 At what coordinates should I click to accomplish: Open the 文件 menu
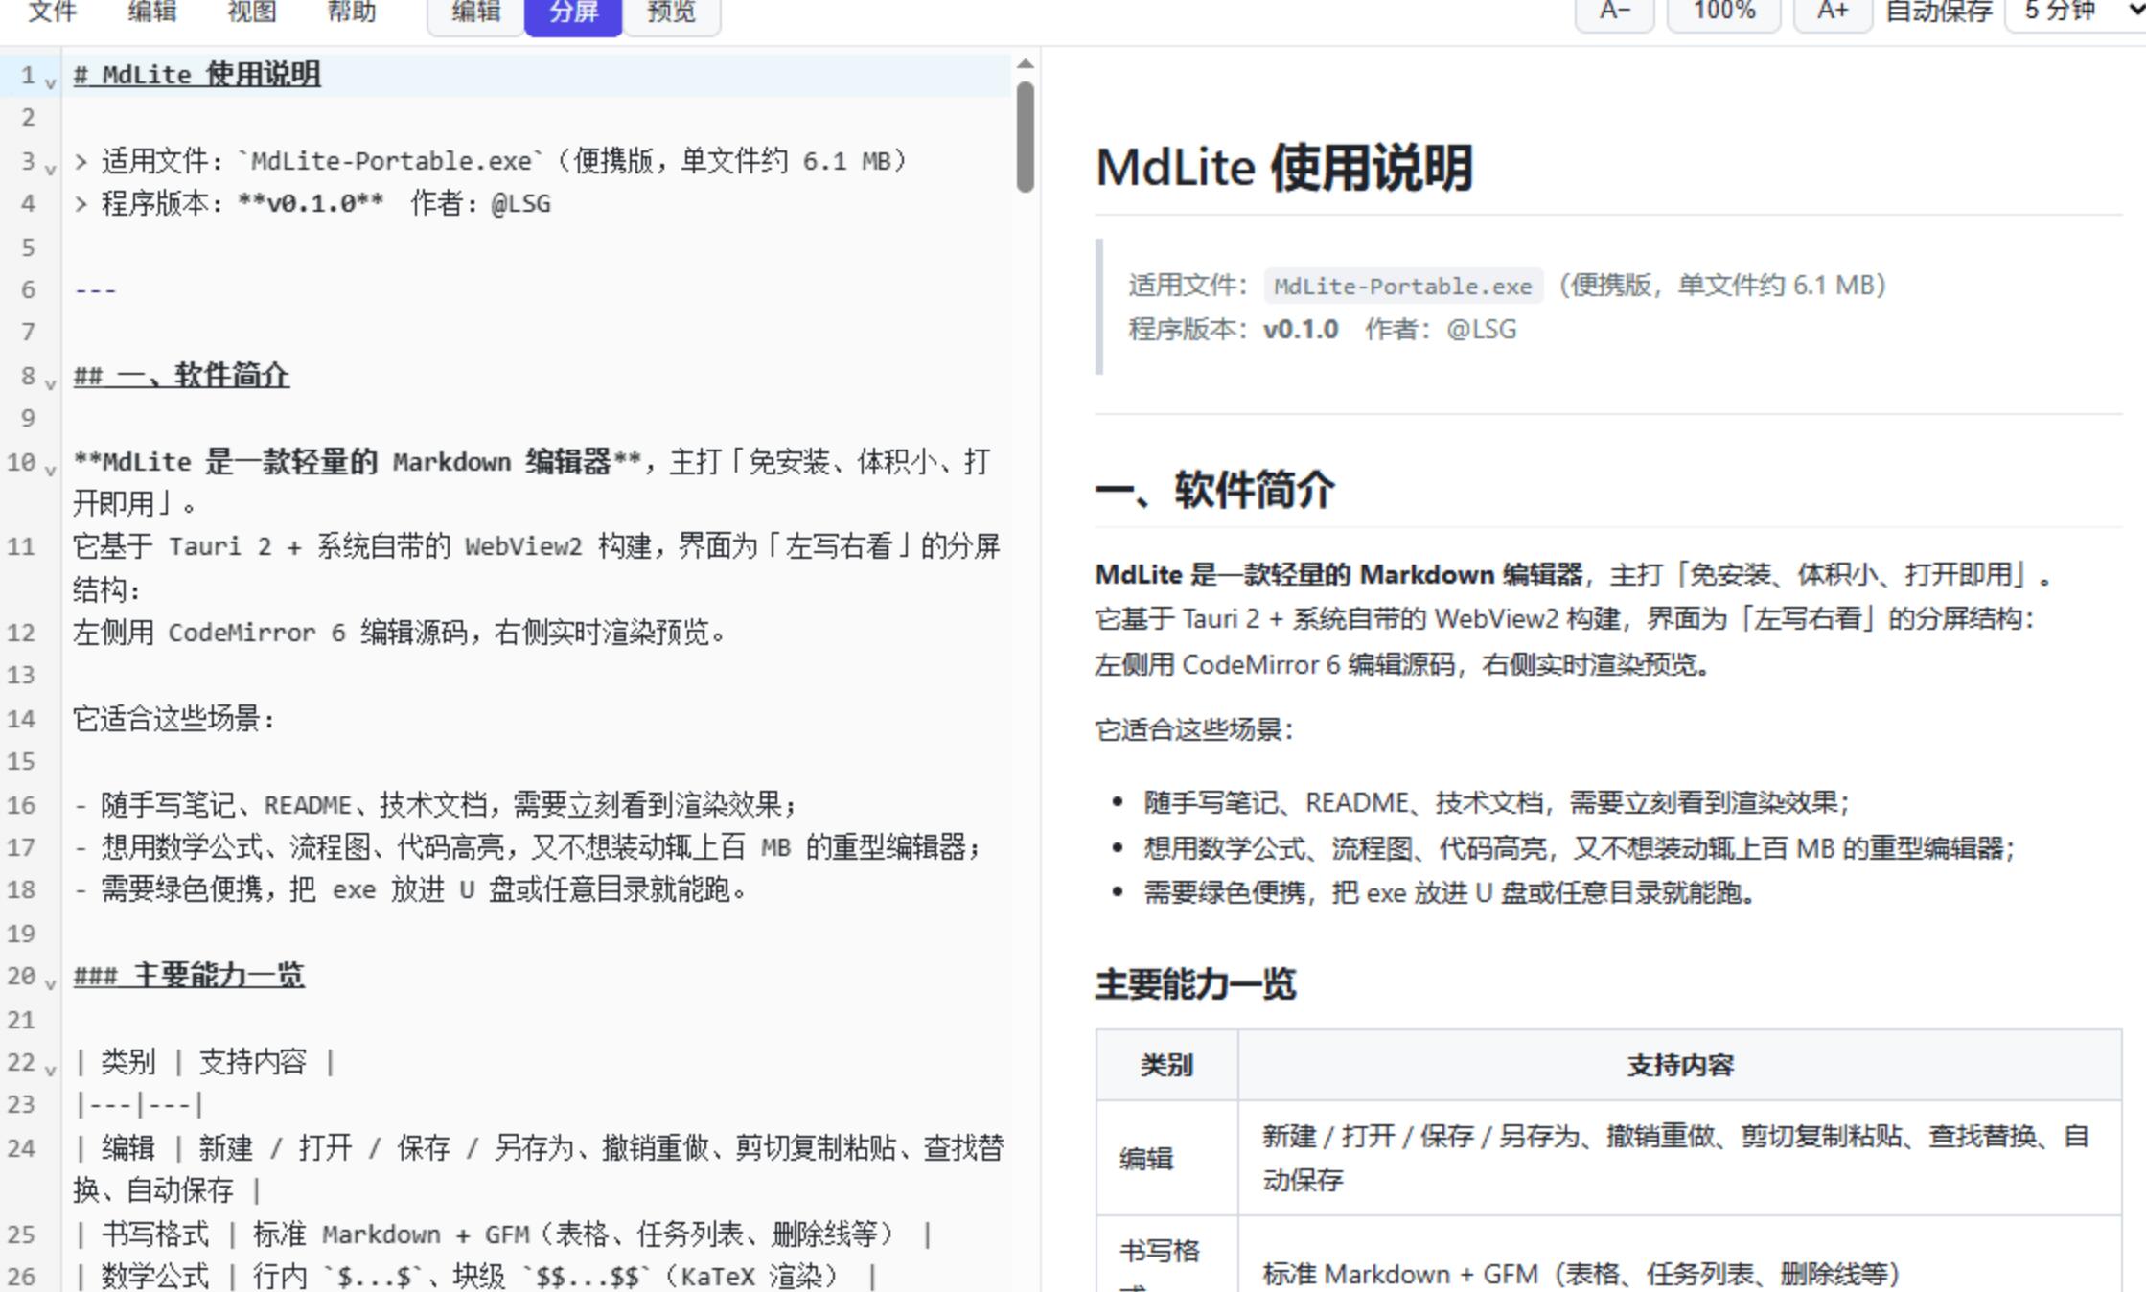click(52, 12)
